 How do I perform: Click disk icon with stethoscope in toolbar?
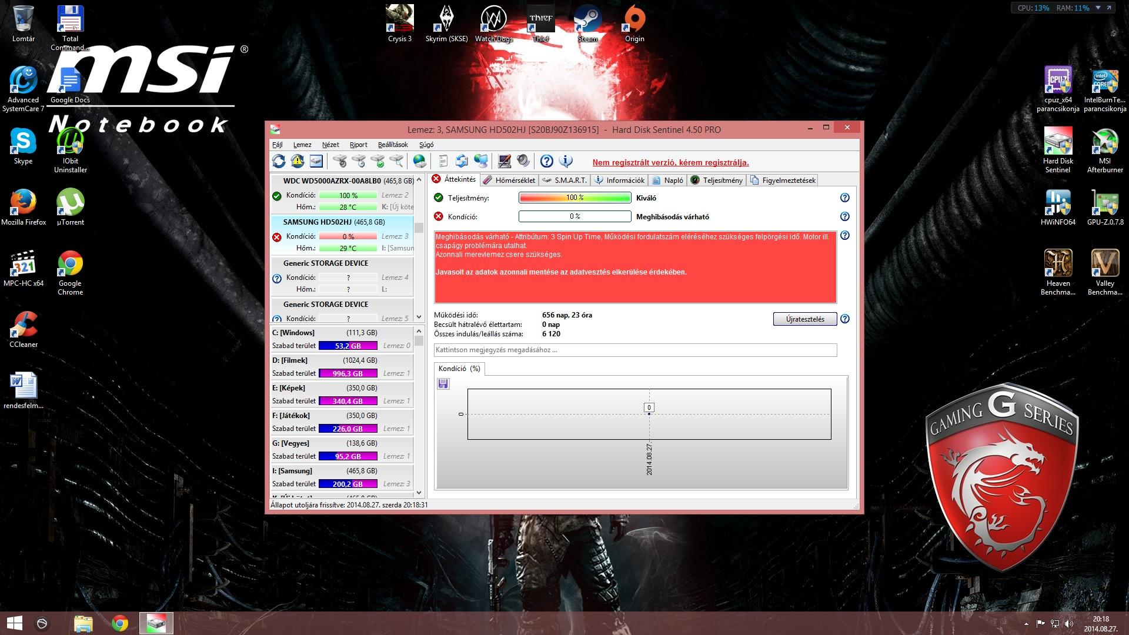[x=339, y=161]
